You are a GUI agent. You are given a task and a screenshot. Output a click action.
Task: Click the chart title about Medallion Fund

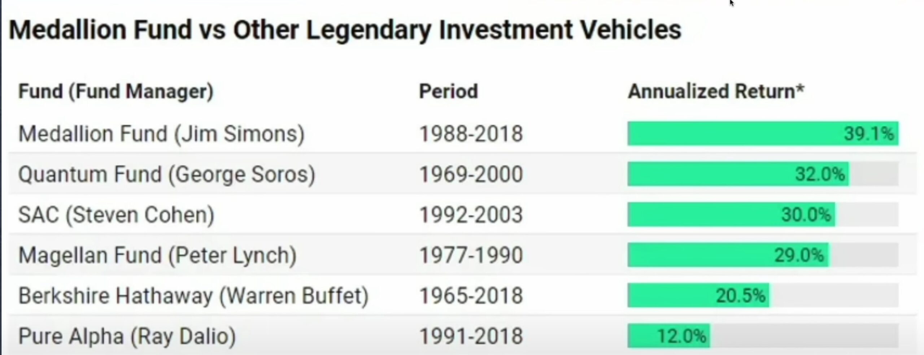(x=345, y=30)
